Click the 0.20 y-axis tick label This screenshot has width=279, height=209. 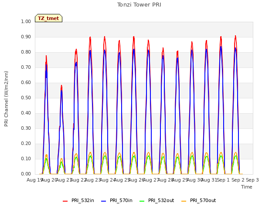pos(26,143)
